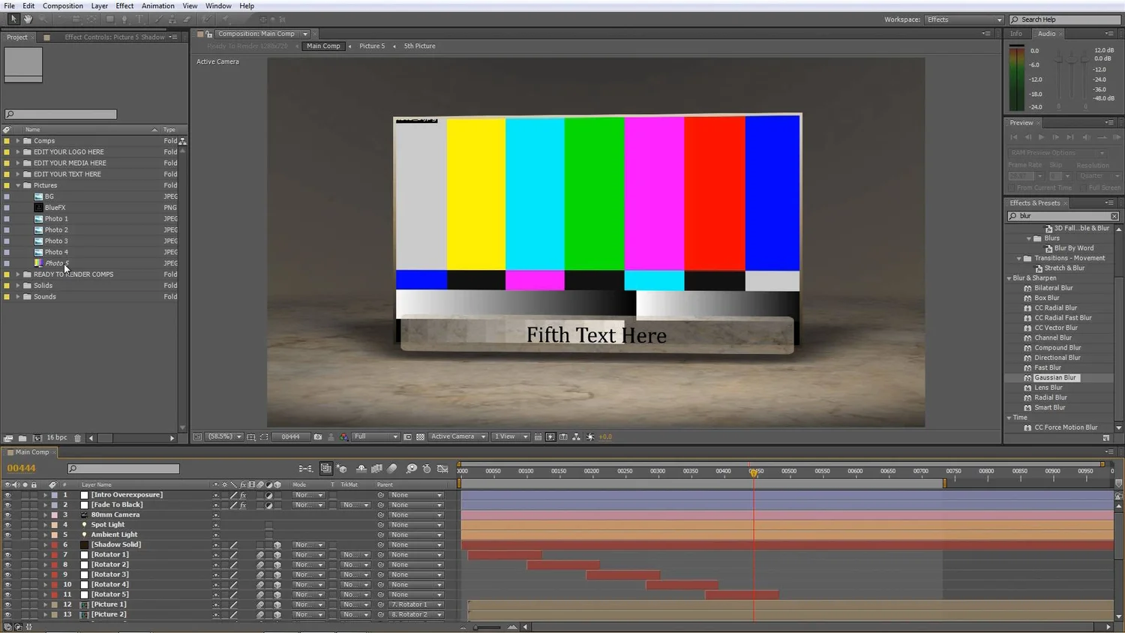
Task: Toggle Draft 3D mode
Action: click(x=341, y=468)
